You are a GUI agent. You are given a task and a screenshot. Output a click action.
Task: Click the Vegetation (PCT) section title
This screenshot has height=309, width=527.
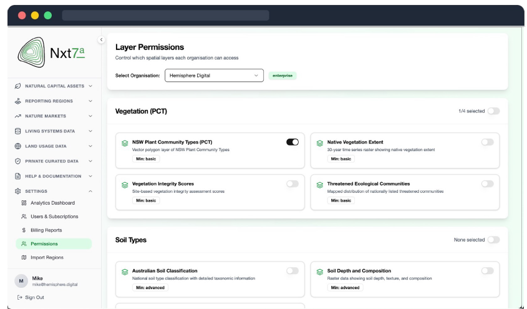pyautogui.click(x=141, y=111)
